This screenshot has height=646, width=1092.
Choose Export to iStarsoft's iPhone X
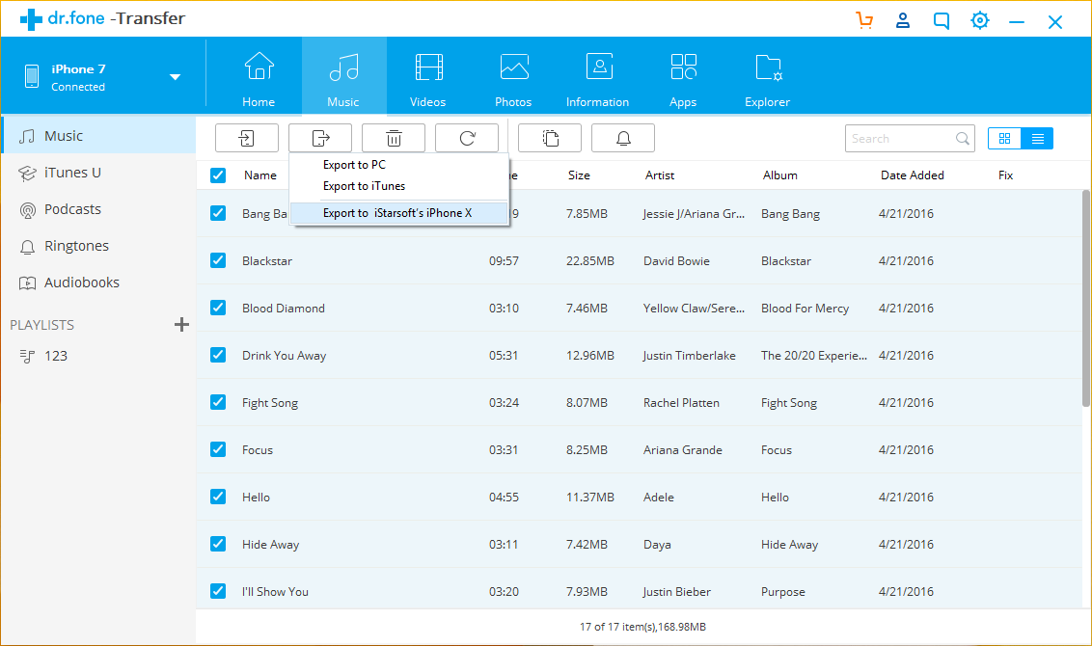point(398,213)
